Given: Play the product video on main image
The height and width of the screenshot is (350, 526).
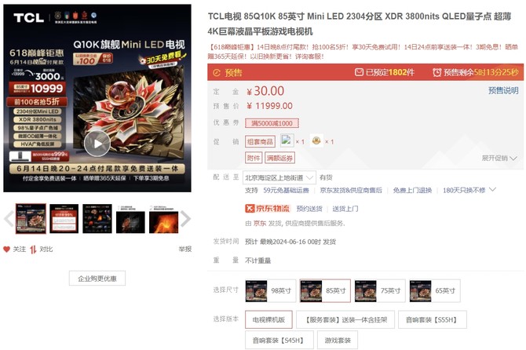Looking at the screenshot, I should coord(97,144).
